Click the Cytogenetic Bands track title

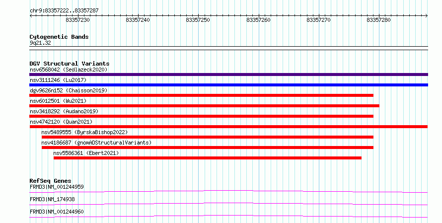[59, 37]
